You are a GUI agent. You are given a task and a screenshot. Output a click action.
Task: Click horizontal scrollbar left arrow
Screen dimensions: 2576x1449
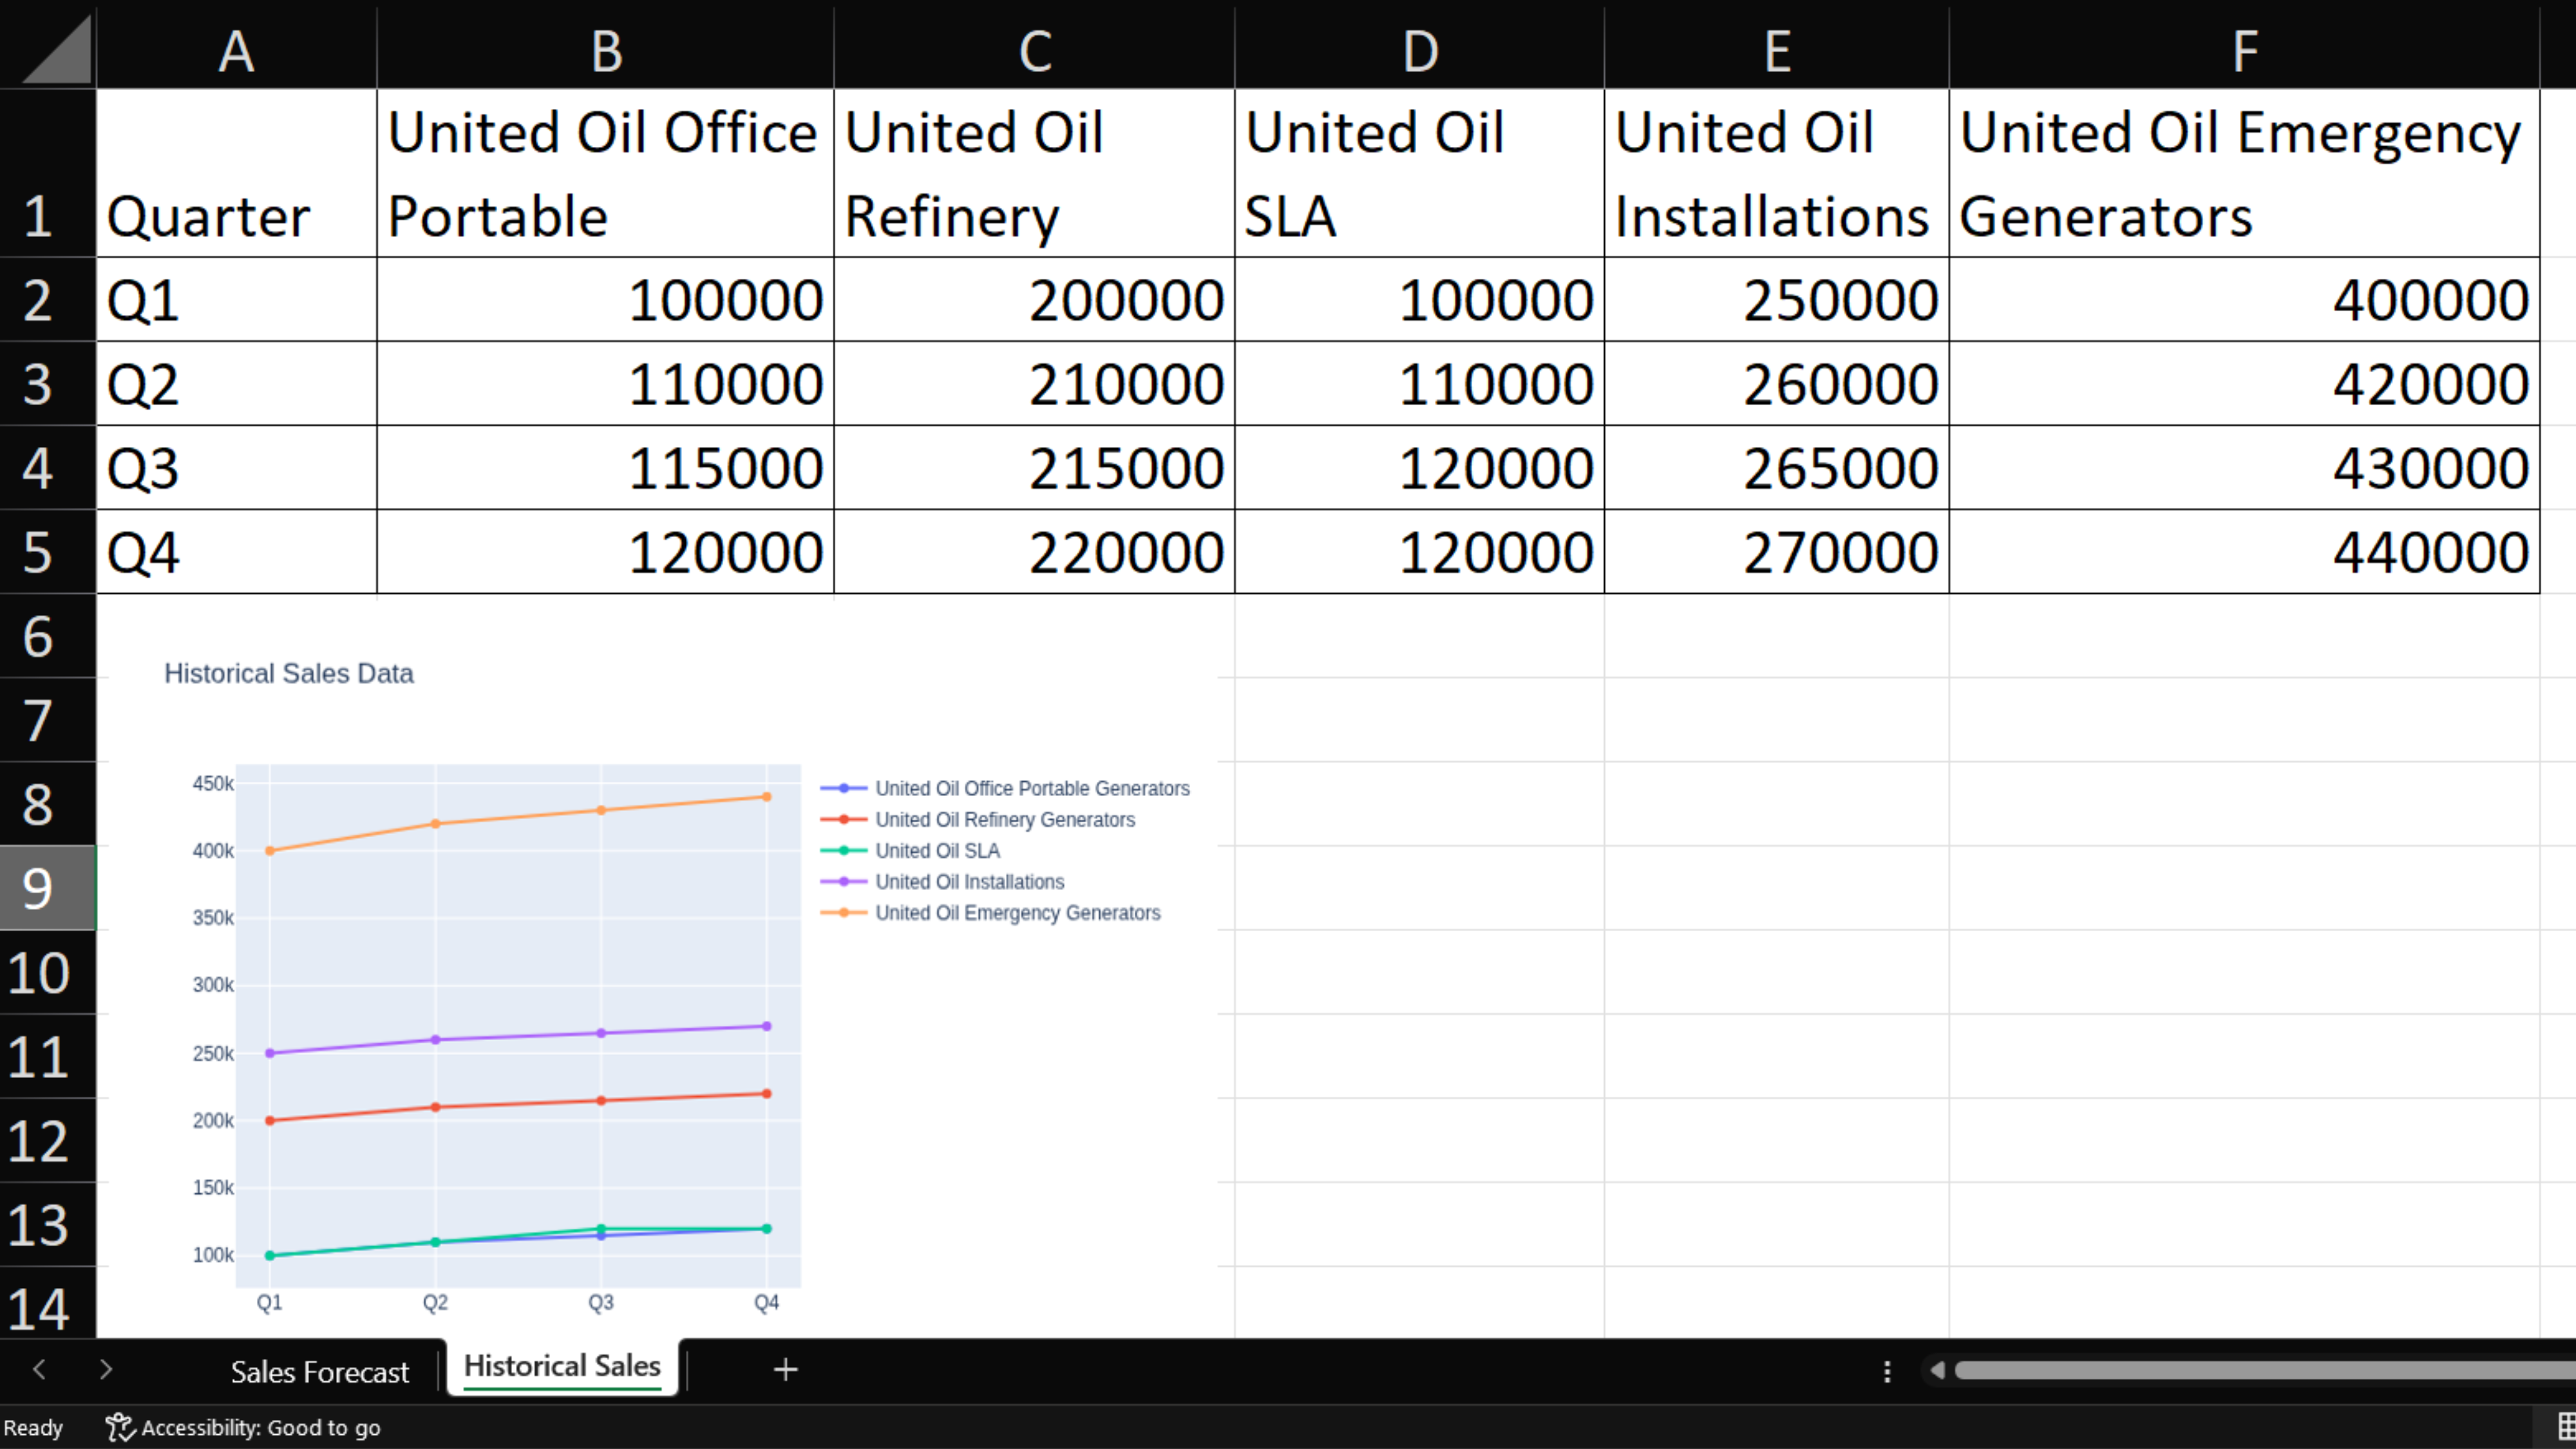tap(1937, 1370)
